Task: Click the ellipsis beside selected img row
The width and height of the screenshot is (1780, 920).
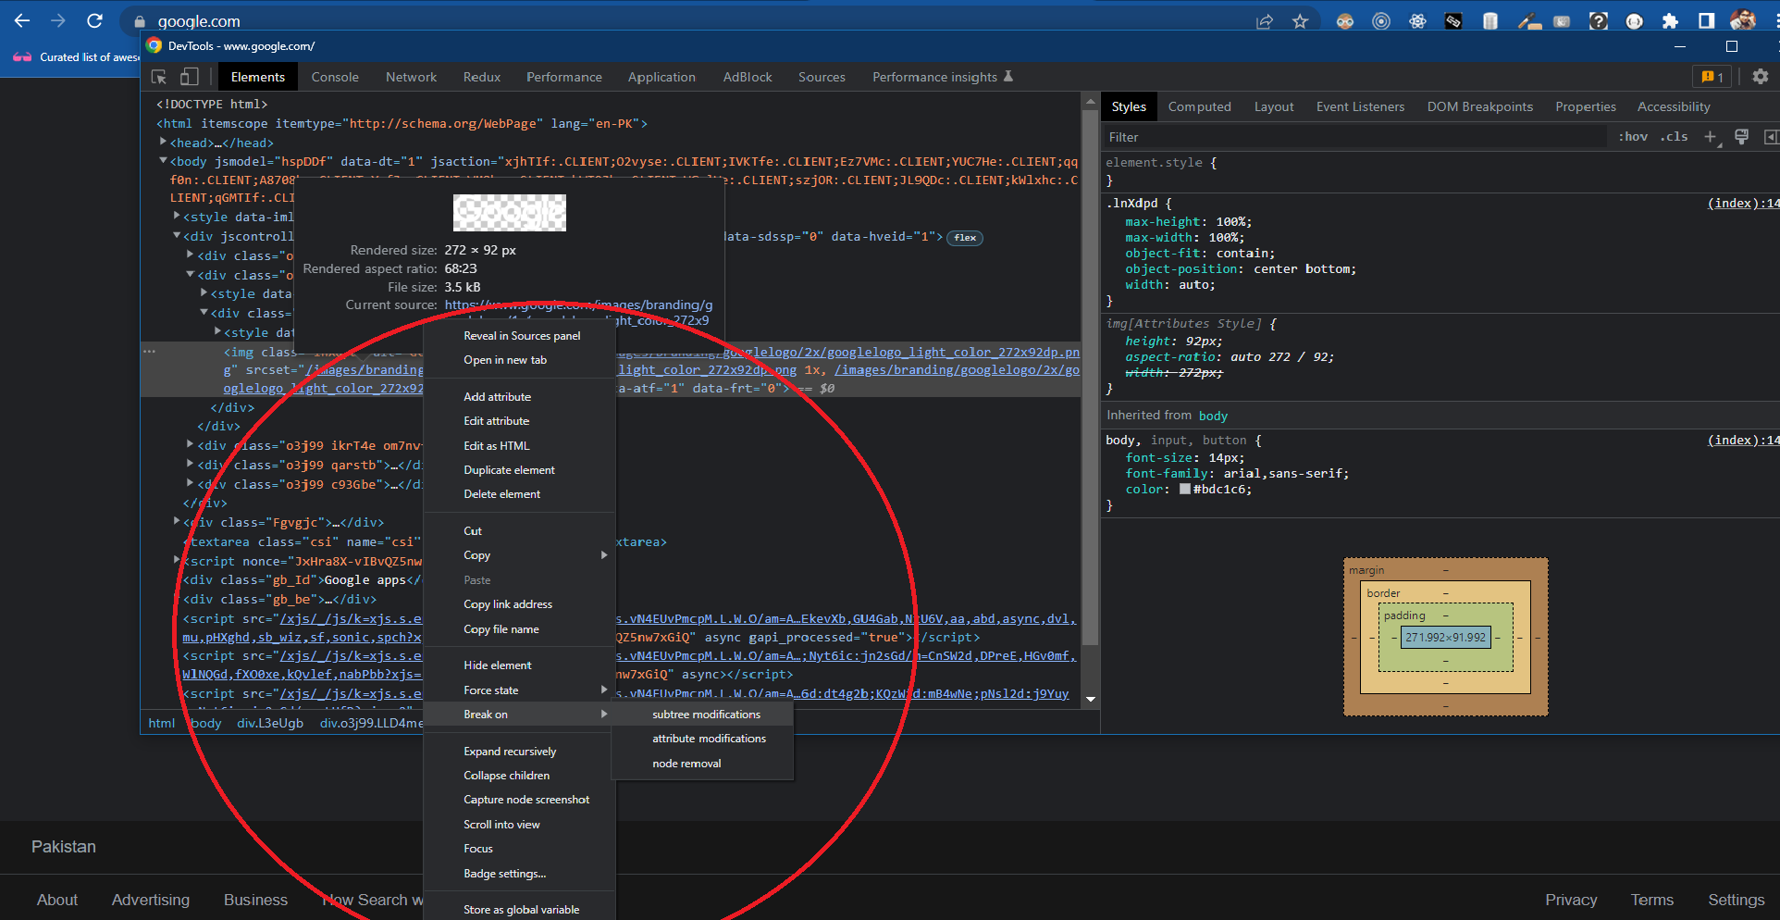Action: click(149, 352)
